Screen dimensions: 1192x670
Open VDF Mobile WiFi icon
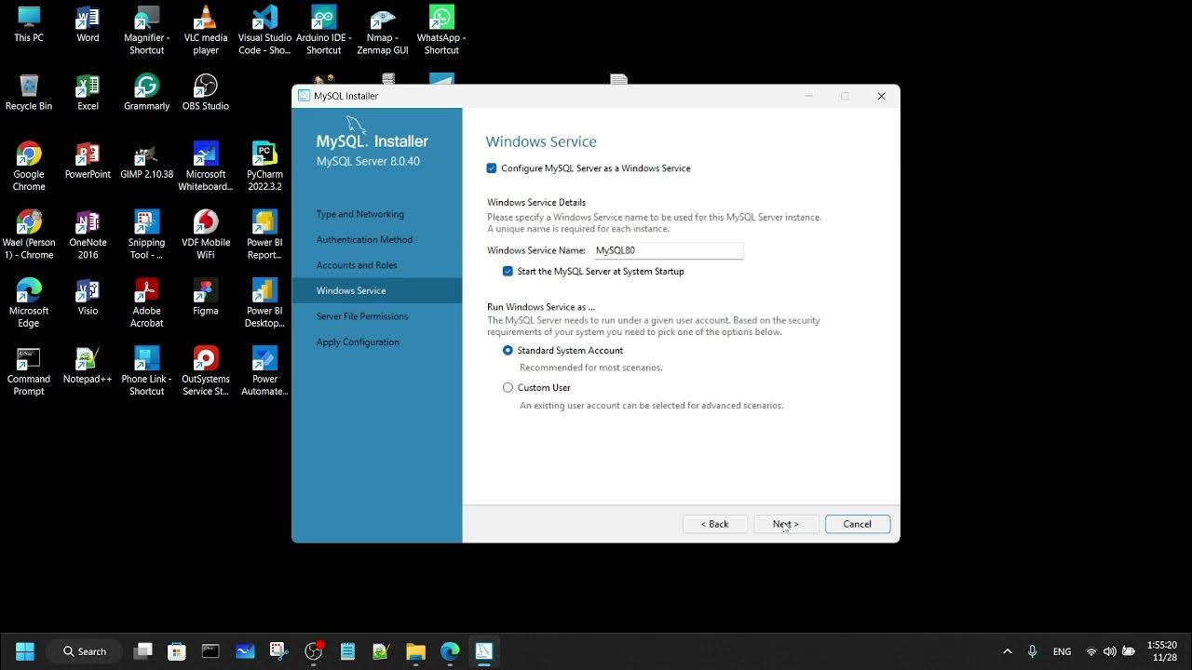point(206,234)
